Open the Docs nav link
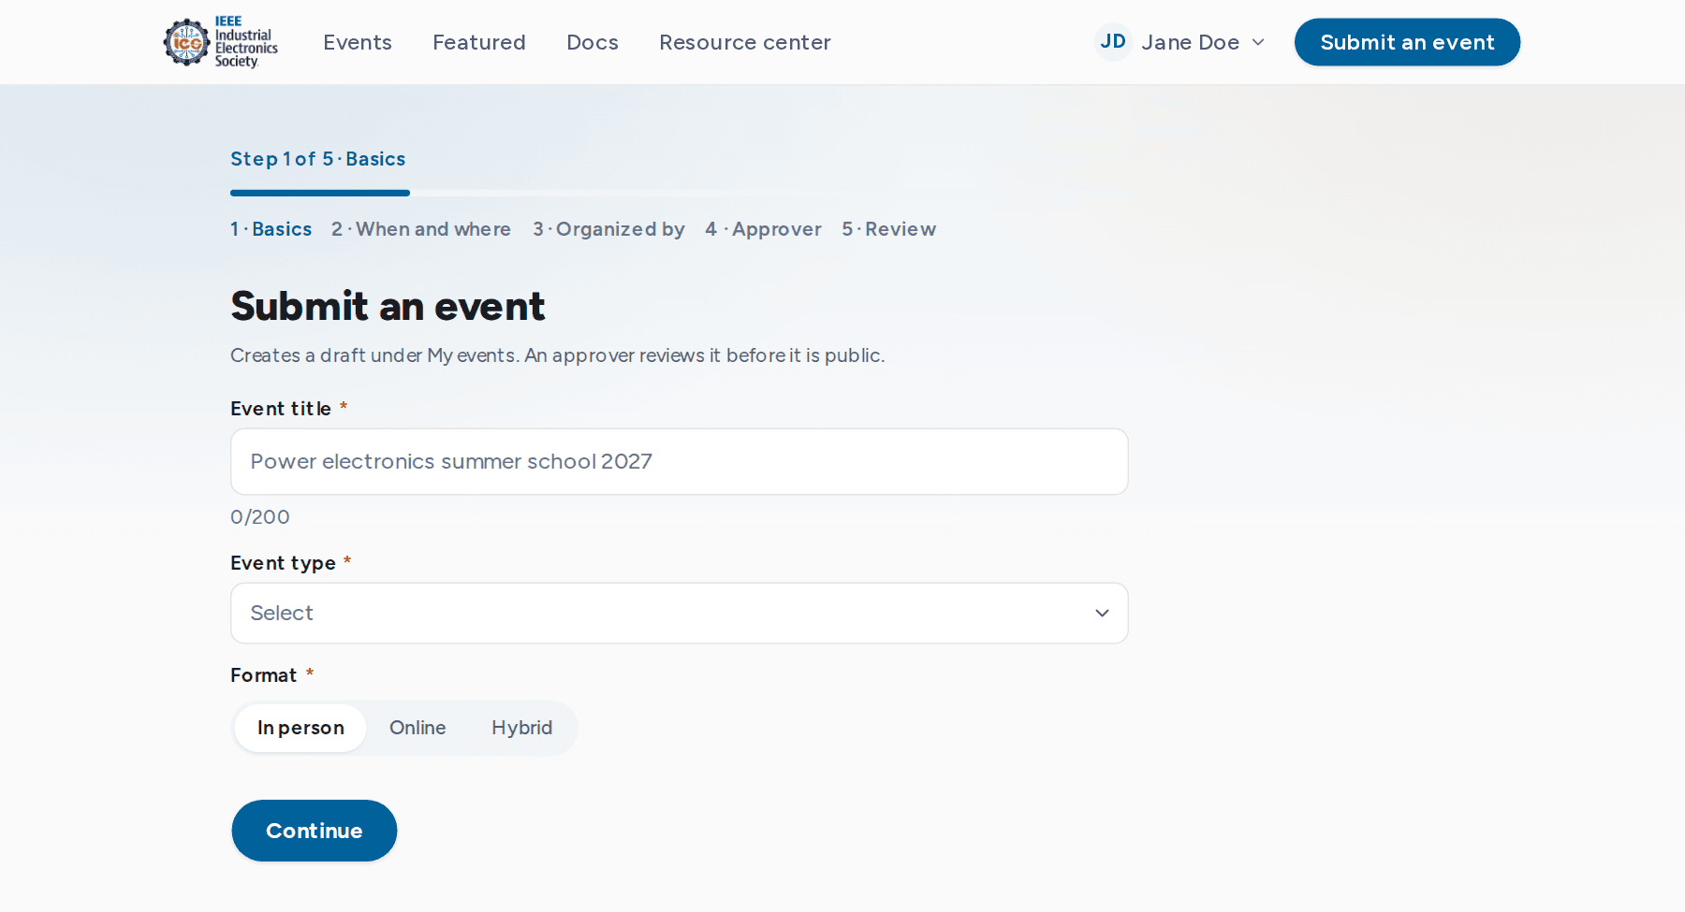Image resolution: width=1685 pixels, height=912 pixels. [x=593, y=42]
